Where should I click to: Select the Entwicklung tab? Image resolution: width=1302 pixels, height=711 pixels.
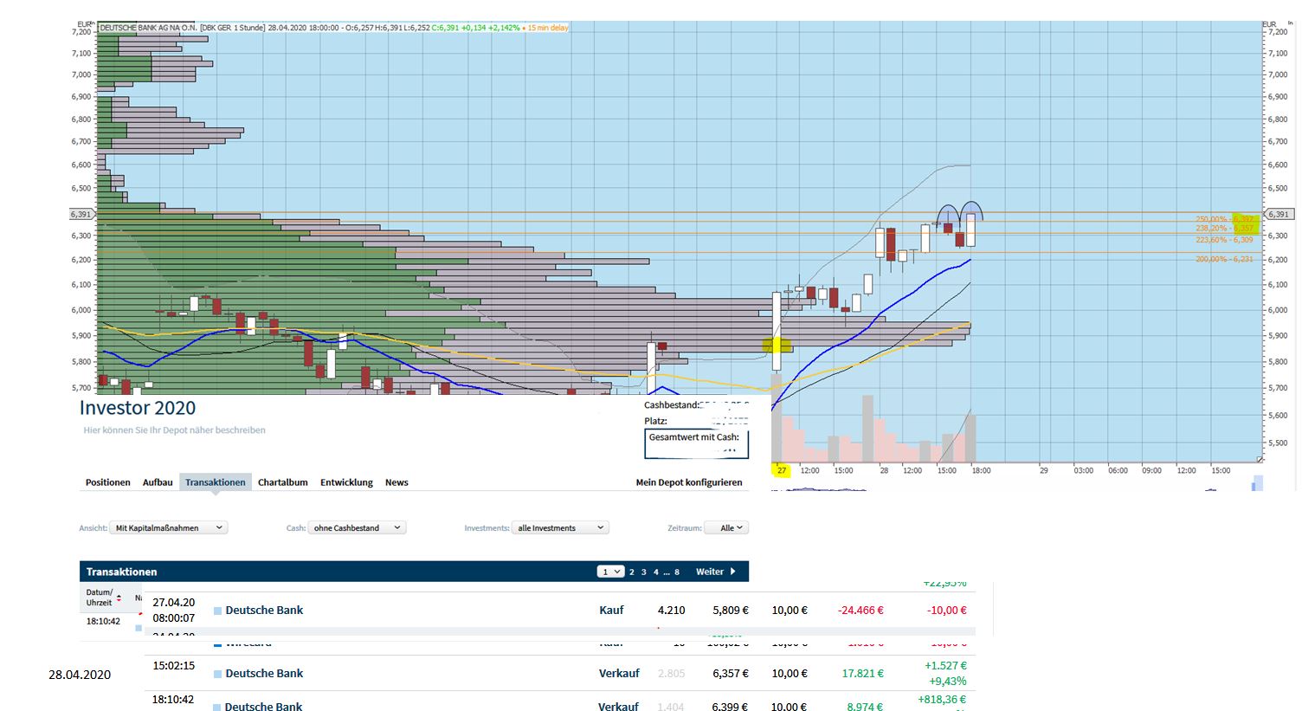(x=346, y=482)
